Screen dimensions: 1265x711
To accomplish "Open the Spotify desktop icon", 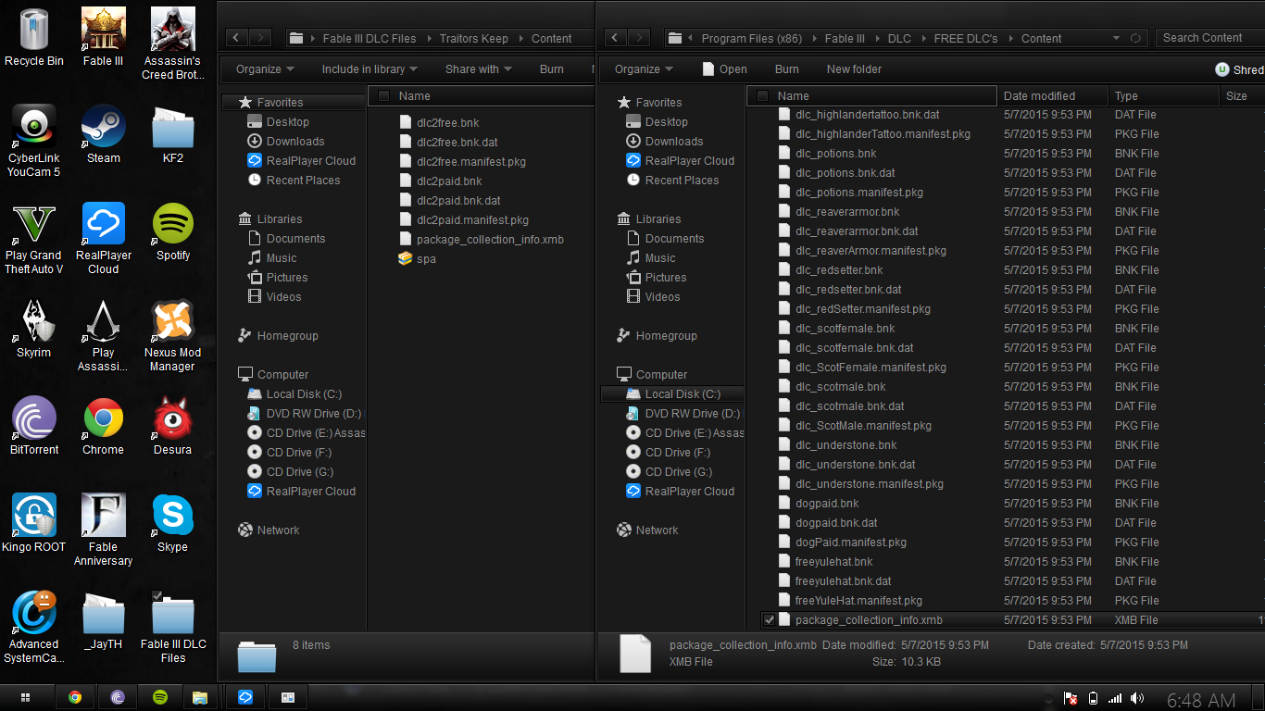I will tap(172, 226).
